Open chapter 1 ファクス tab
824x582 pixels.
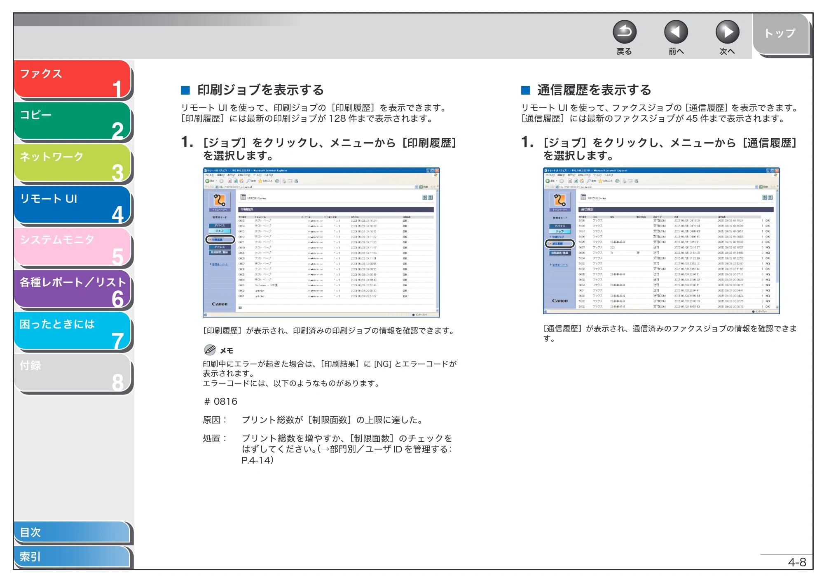pyautogui.click(x=73, y=79)
